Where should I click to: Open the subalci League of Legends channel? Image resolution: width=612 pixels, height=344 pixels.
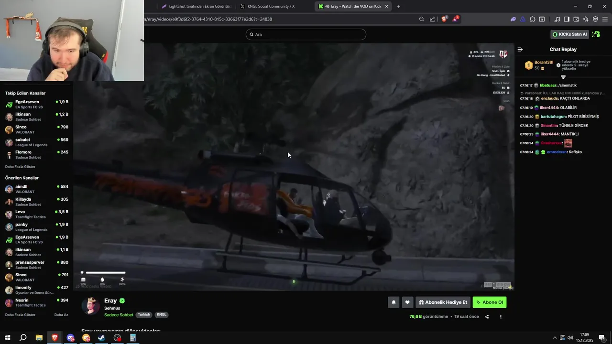click(37, 142)
